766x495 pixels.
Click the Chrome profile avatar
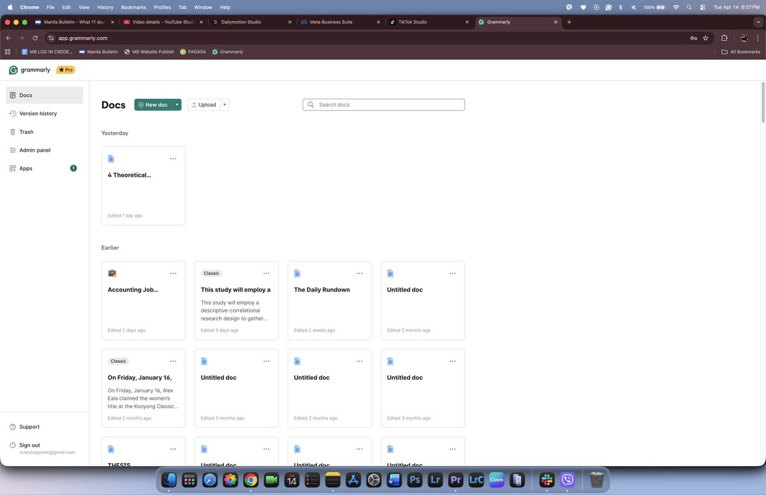[744, 38]
